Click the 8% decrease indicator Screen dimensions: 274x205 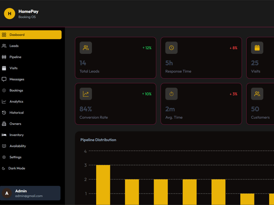pyautogui.click(x=233, y=48)
